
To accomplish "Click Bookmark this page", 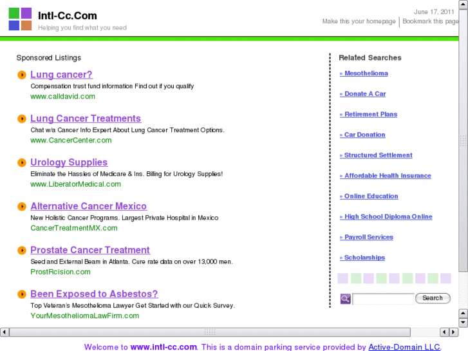I will point(431,21).
